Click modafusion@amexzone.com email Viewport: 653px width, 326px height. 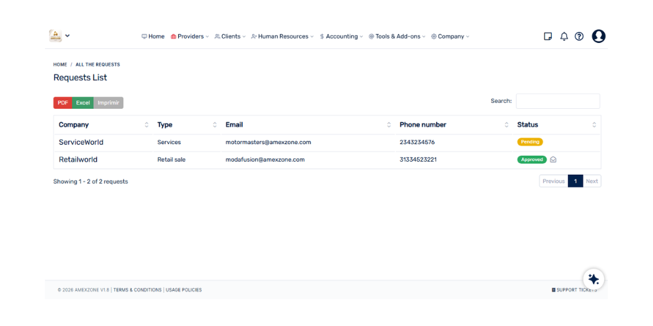point(265,160)
